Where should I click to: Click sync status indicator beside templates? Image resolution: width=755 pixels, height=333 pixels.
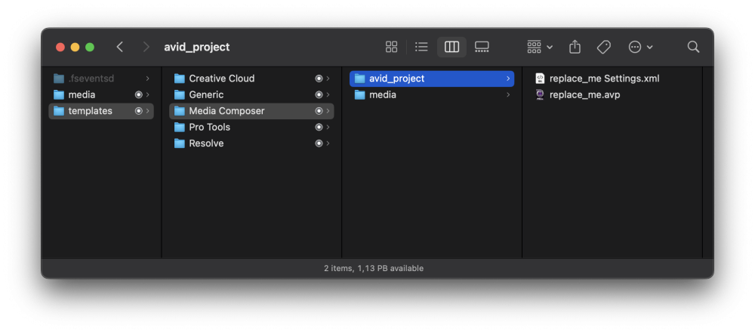[138, 111]
